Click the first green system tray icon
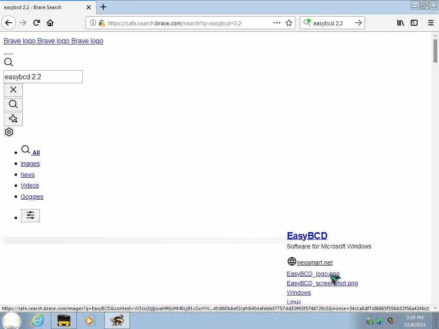The width and height of the screenshot is (439, 329). tap(370, 321)
